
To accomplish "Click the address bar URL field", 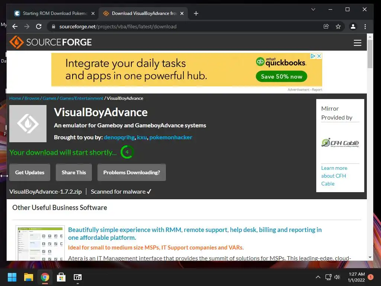I will click(x=118, y=26).
